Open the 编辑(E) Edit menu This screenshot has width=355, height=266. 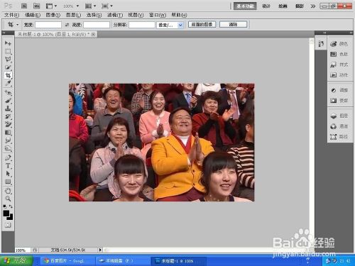coord(33,15)
